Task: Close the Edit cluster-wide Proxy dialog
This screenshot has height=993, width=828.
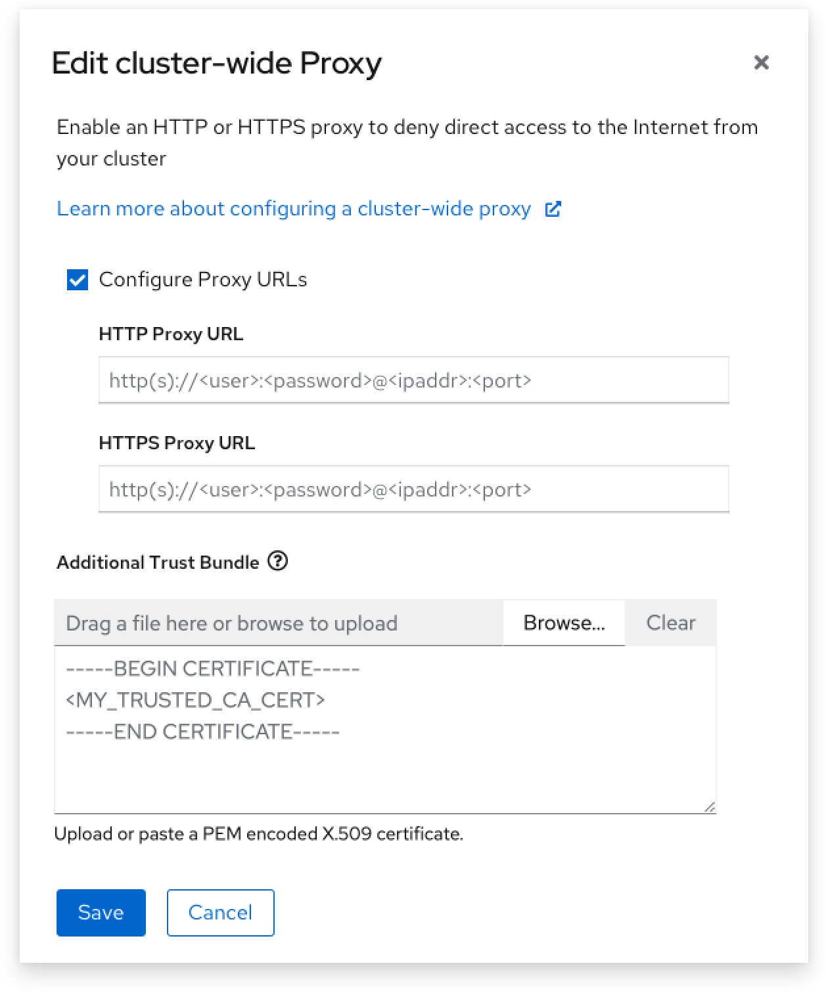Action: point(761,62)
